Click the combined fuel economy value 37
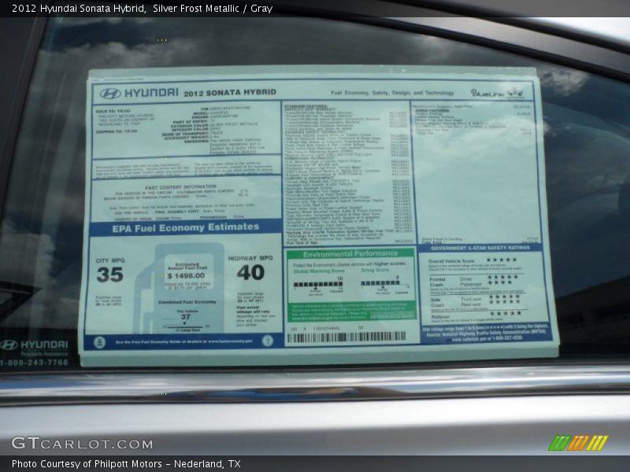The height and width of the screenshot is (472, 630). click(185, 317)
